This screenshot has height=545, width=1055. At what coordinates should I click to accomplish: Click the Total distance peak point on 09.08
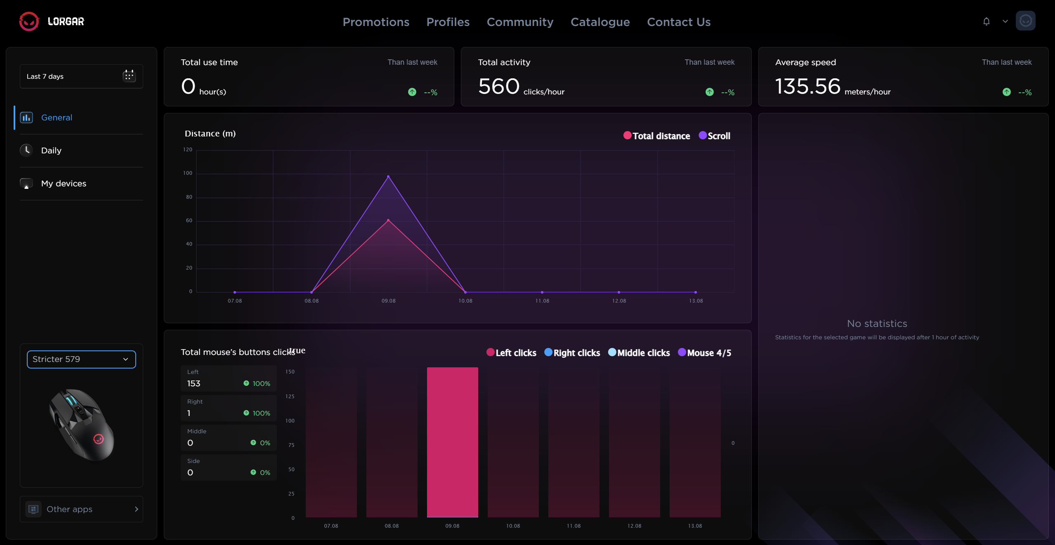coord(388,220)
